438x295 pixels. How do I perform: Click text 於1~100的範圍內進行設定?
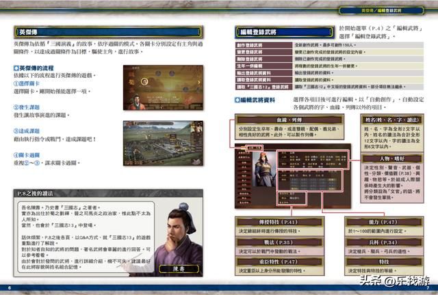pyautogui.click(x=376, y=231)
